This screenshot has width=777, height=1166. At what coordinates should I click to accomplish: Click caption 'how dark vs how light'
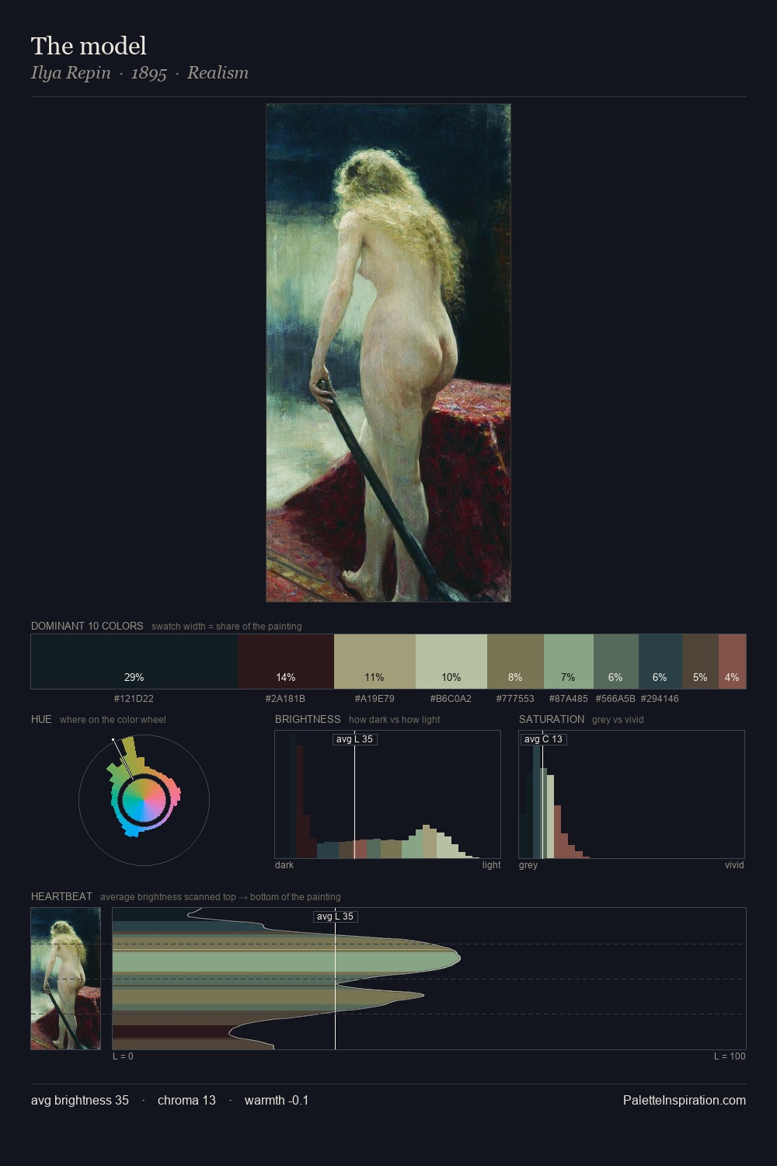point(394,720)
